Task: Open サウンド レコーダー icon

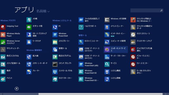Action: pos(3,49)
